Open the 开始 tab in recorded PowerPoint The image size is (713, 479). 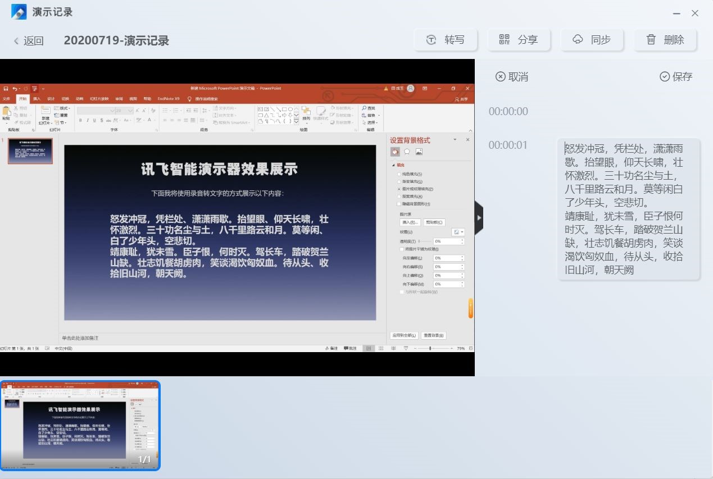[x=22, y=99]
